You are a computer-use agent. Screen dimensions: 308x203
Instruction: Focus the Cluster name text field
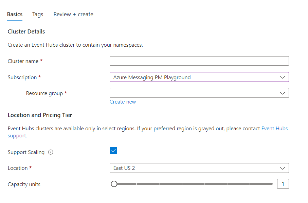[x=199, y=61]
